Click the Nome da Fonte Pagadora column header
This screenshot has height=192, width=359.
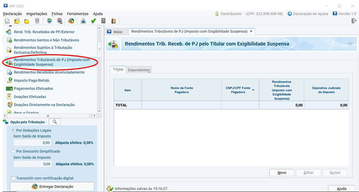click(182, 90)
